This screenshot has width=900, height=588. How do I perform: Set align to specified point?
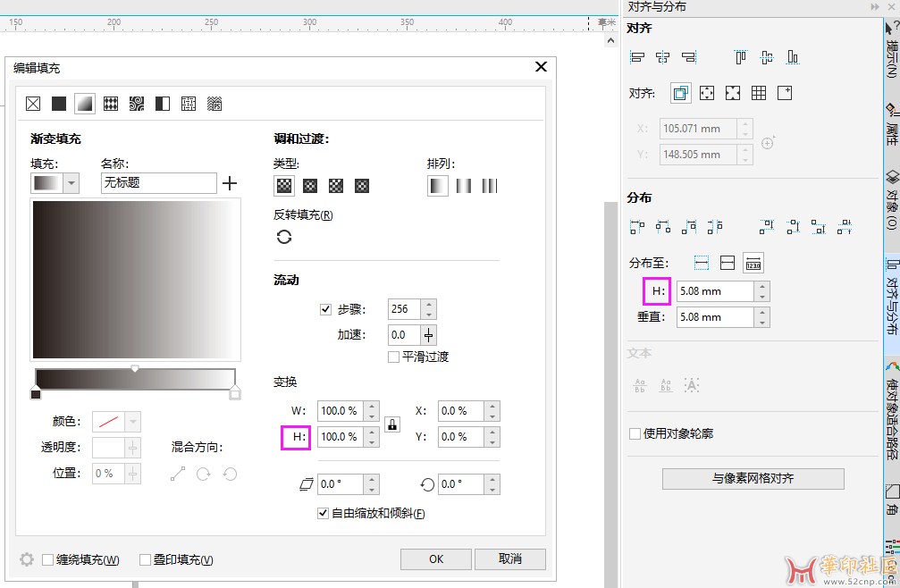(x=785, y=93)
